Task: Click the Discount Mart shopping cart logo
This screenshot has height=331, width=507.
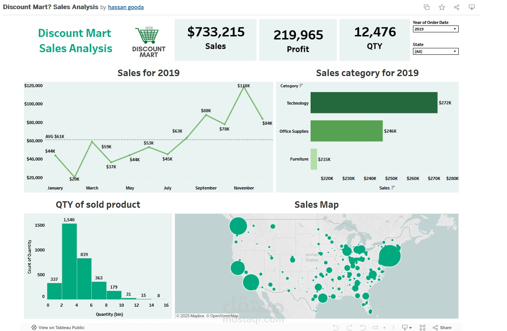Action: [149, 42]
